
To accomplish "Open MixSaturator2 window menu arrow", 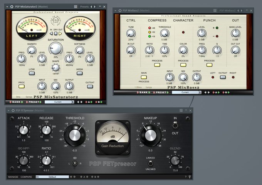I will 7,7.
